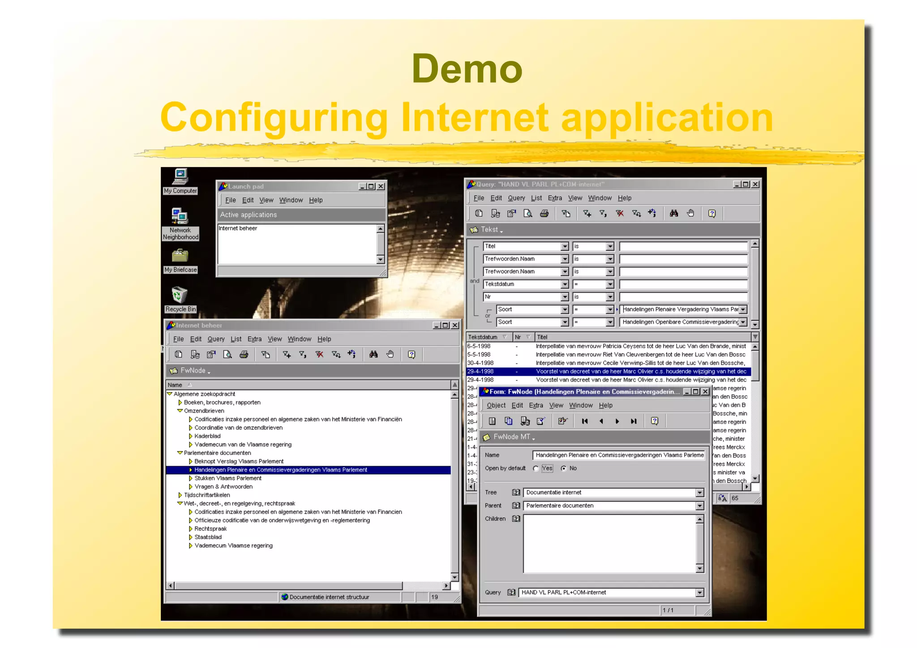Select Internet beheer in Active applications list
Viewport: 917px width, 648px height.
(238, 228)
